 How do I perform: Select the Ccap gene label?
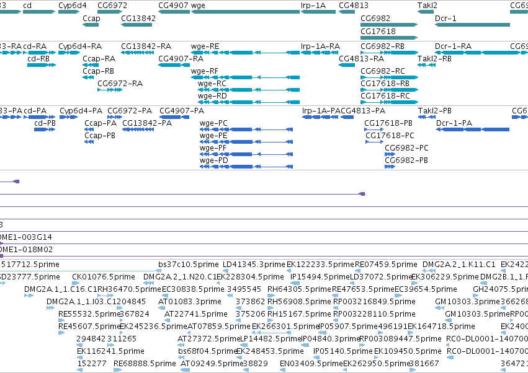click(91, 18)
